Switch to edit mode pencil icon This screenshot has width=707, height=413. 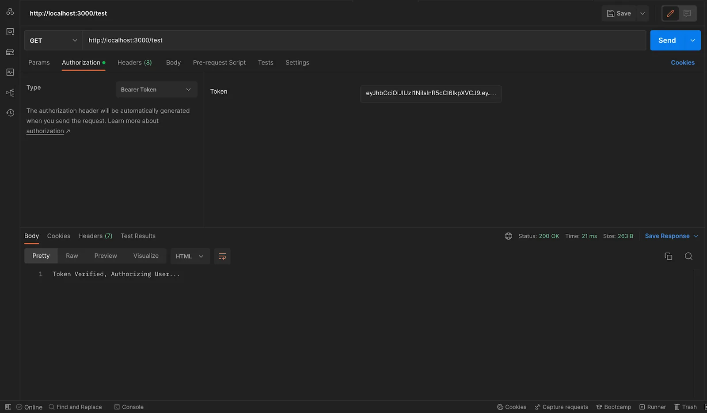point(670,13)
